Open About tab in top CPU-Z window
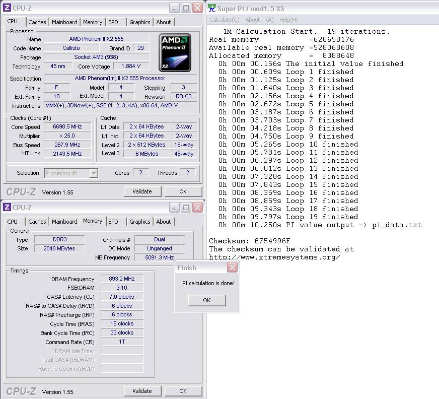439x399 pixels. 164,22
